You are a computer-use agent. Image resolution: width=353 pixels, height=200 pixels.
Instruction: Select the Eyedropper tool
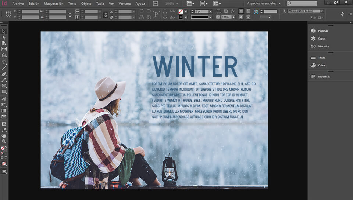pos(4,130)
